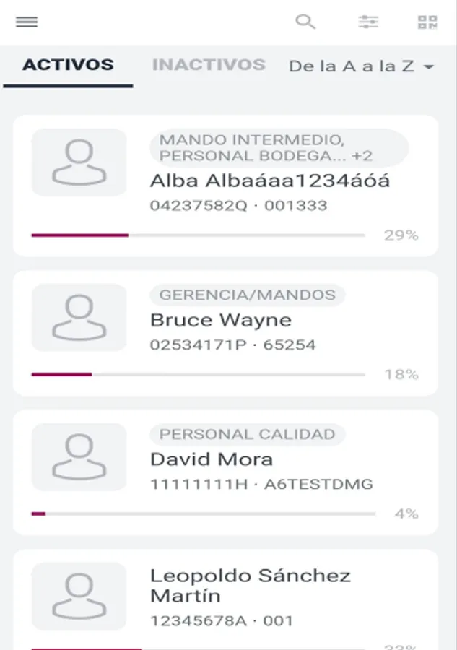Open the filter sliders icon
457x650 pixels.
368,22
